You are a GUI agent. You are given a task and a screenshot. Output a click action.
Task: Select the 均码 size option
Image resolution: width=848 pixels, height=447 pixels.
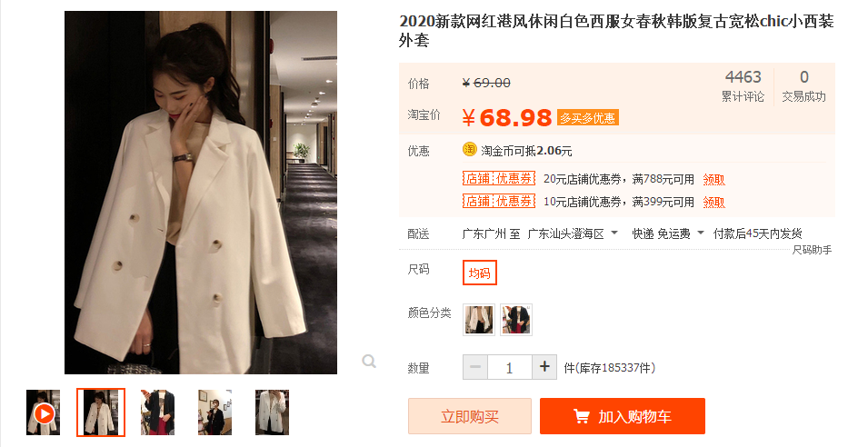coord(479,273)
